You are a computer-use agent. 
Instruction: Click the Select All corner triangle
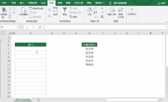[10, 33]
